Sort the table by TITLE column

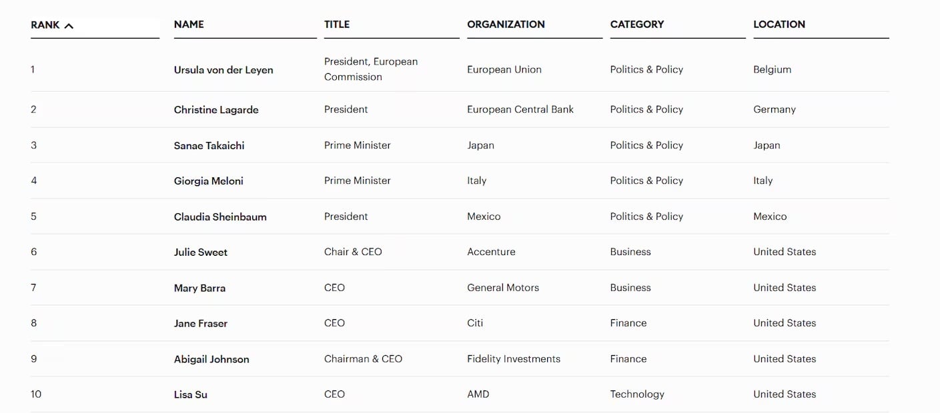tap(336, 24)
